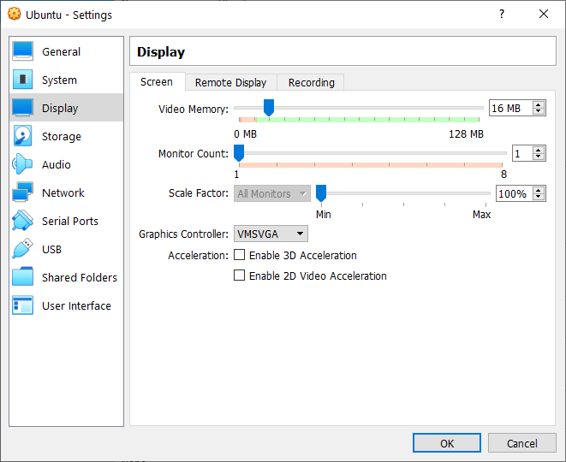Image resolution: width=566 pixels, height=462 pixels.
Task: Enable 2D Video Acceleration checkbox
Action: point(240,275)
